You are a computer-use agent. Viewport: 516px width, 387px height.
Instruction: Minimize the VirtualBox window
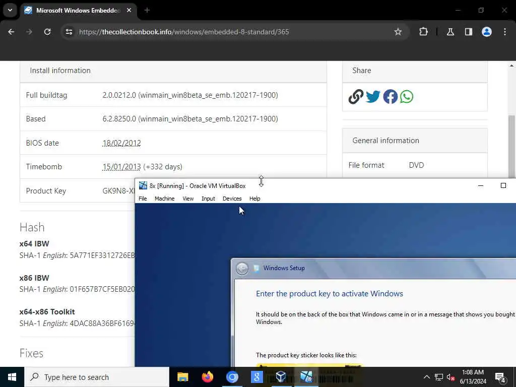pos(480,185)
